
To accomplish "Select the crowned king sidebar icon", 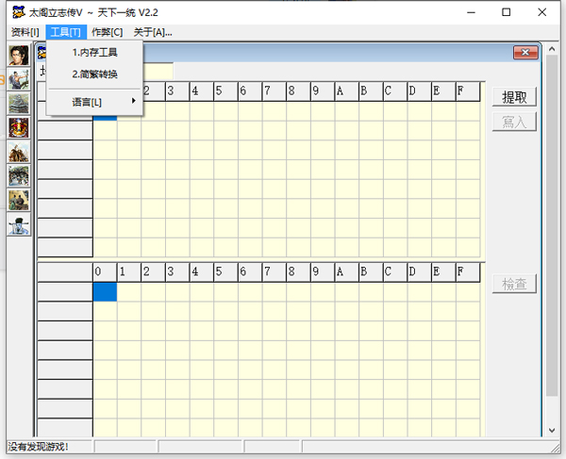I will pos(19,127).
